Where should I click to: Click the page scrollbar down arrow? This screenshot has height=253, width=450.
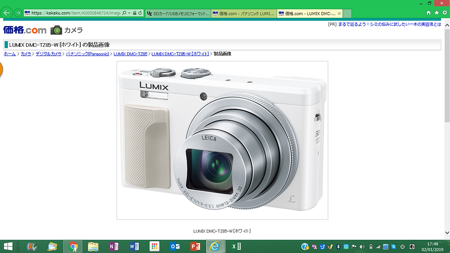tap(447, 233)
